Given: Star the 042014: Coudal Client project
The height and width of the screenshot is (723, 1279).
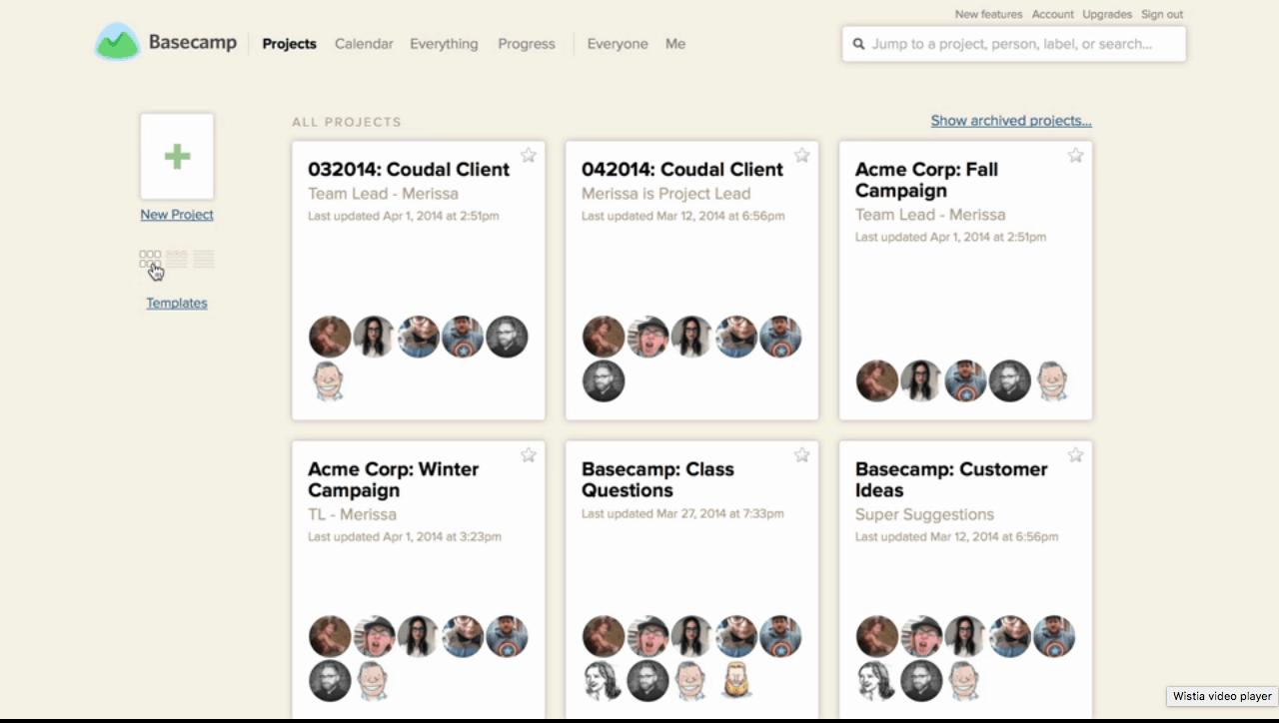Looking at the screenshot, I should coord(801,156).
